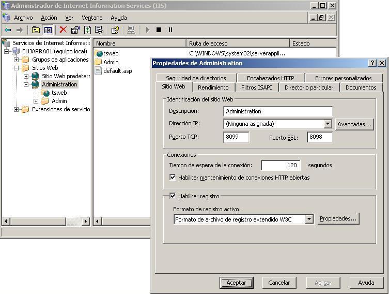Click the Puerto TCP input field
This screenshot has height=294, width=389.
click(x=236, y=137)
